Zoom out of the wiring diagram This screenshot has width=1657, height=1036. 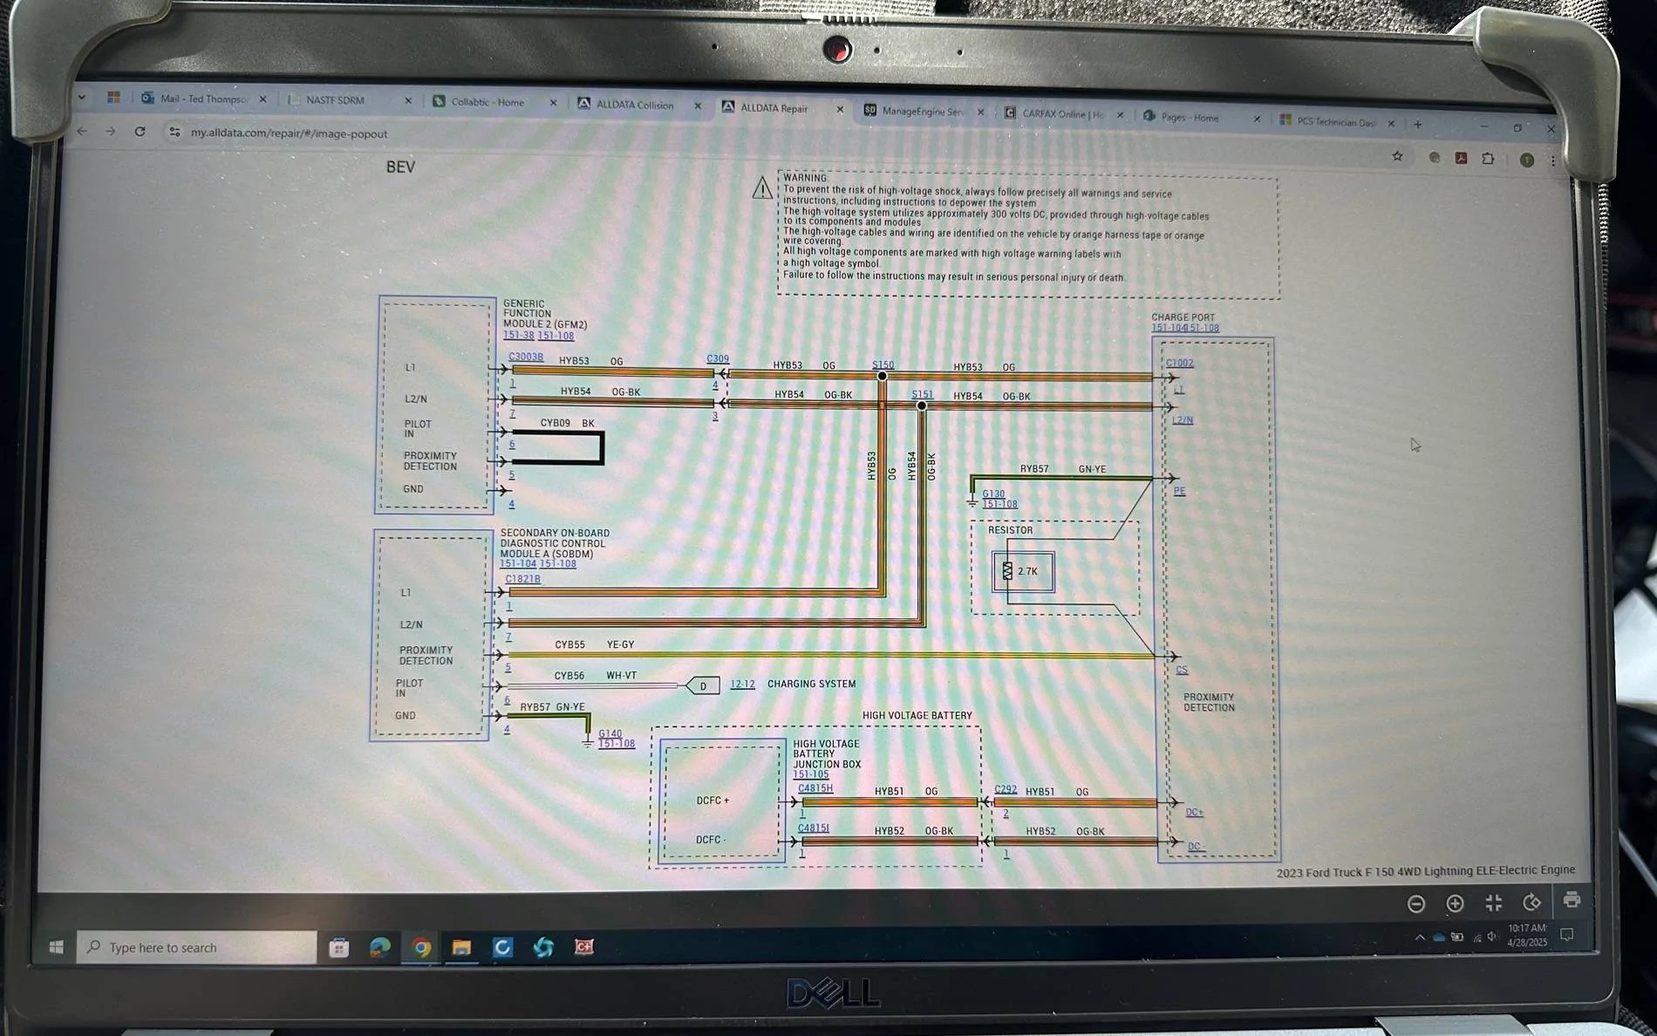click(1416, 903)
